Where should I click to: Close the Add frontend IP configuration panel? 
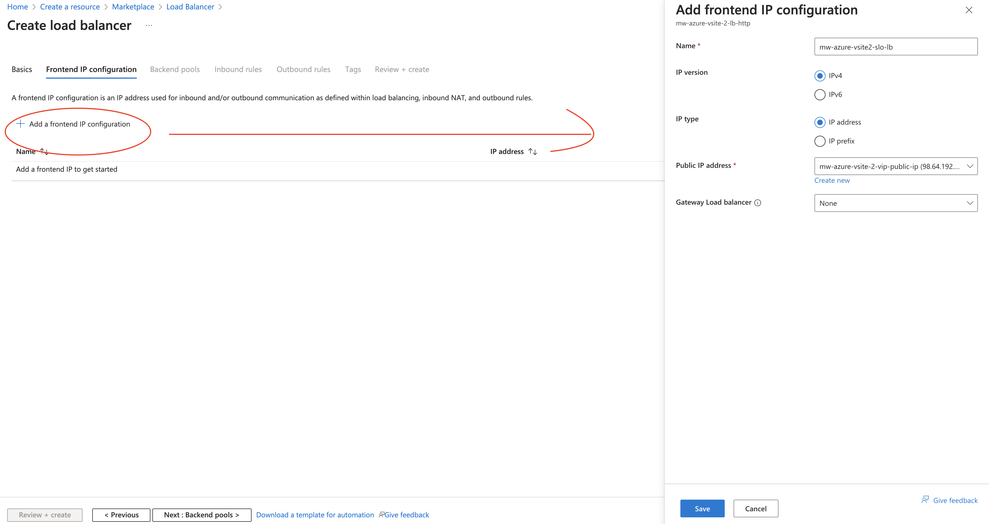[x=969, y=10]
